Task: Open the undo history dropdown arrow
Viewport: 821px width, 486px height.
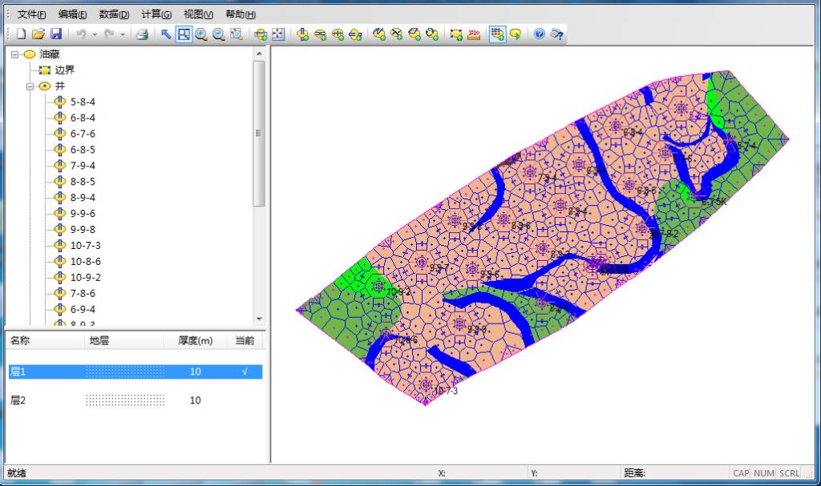Action: 95,34
